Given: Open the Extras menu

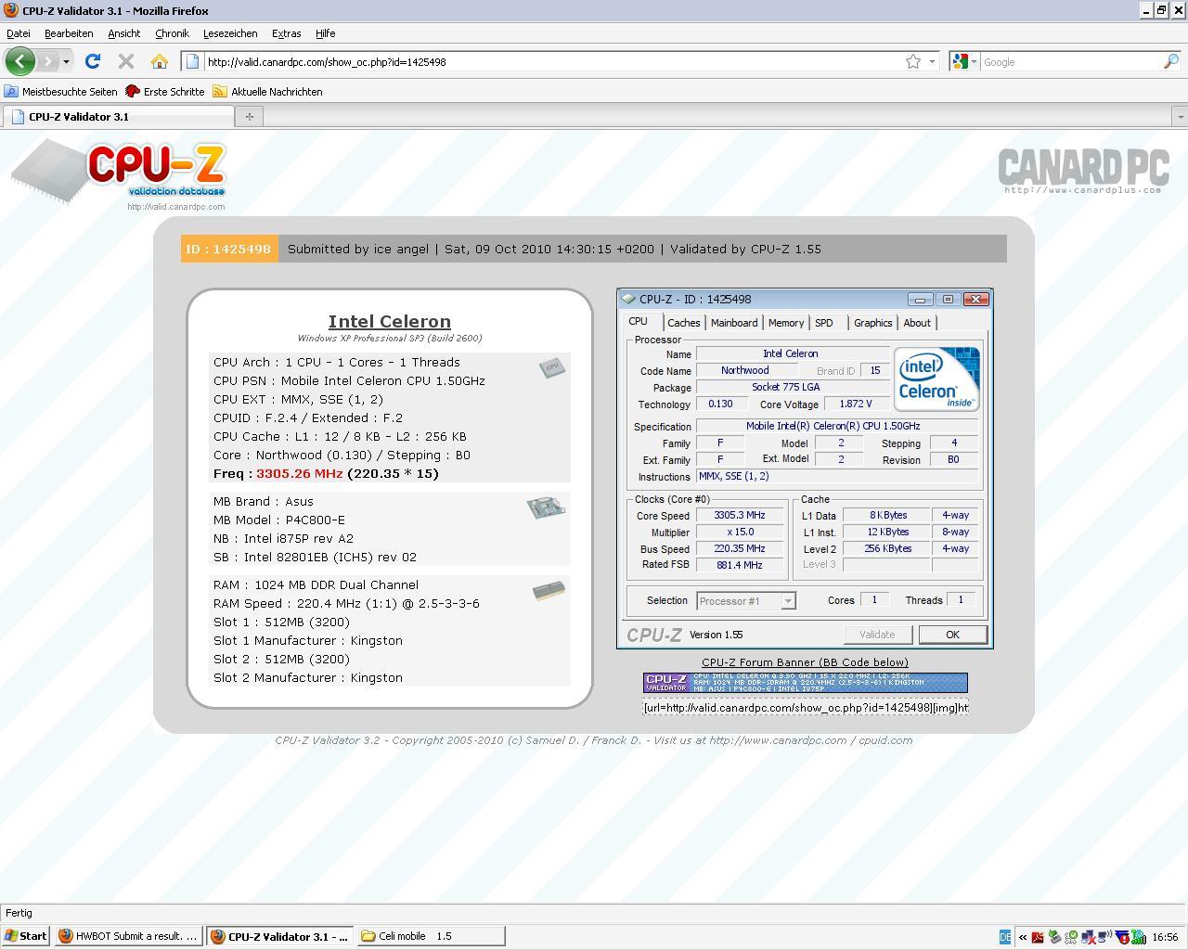Looking at the screenshot, I should (286, 33).
